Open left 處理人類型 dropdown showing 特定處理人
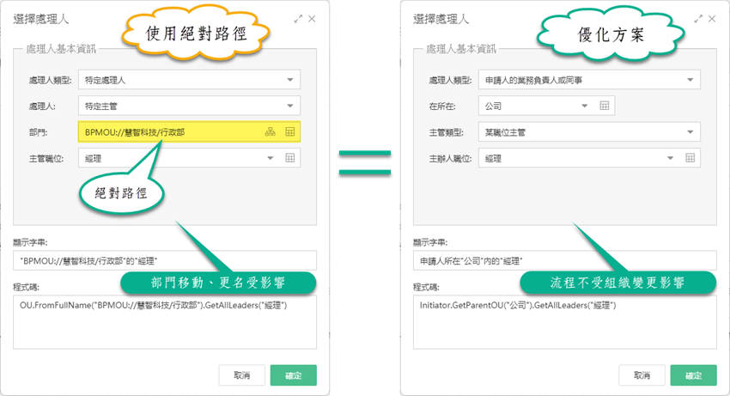This screenshot has width=730, height=396. tap(189, 80)
